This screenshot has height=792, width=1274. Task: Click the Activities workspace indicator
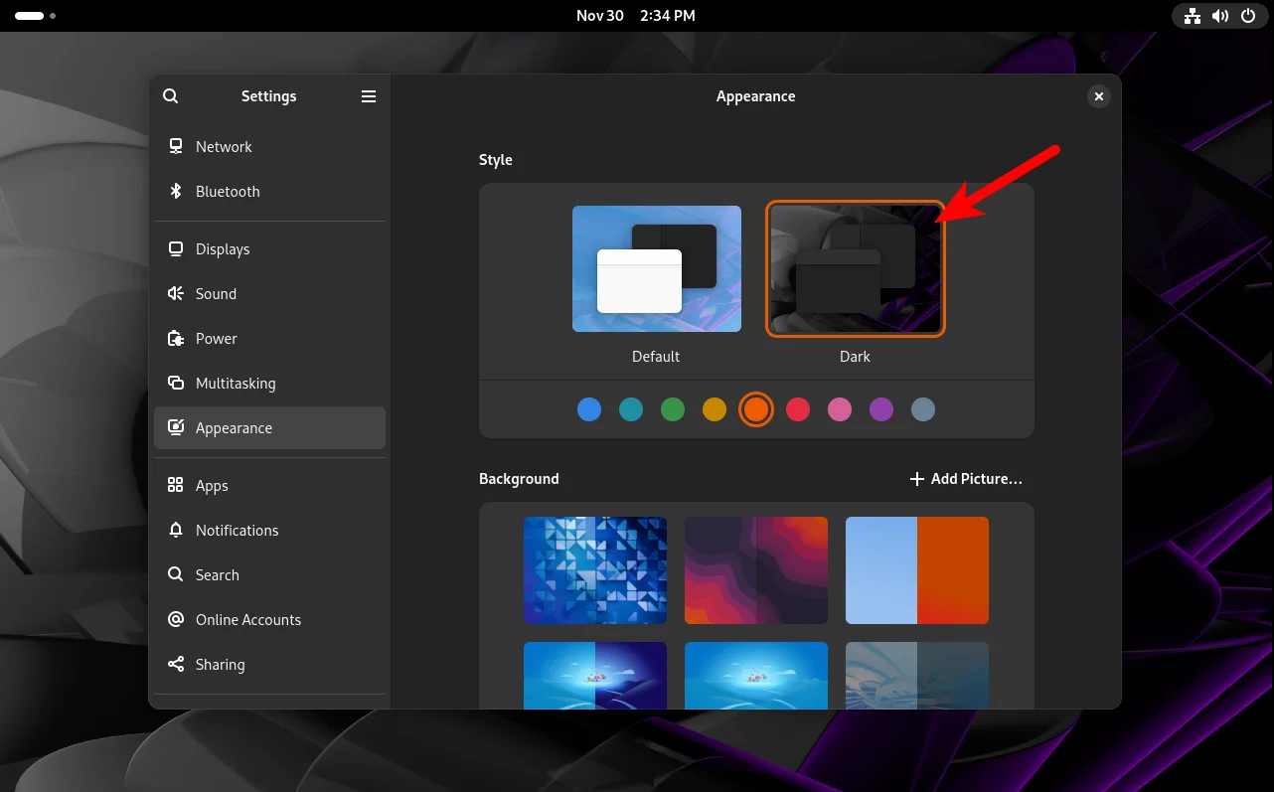(x=35, y=16)
